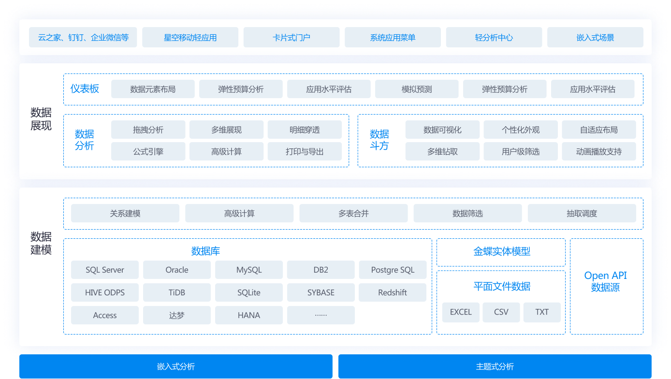Click 应用水平评估 just before 模拟预测
671x379 pixels.
[329, 89]
